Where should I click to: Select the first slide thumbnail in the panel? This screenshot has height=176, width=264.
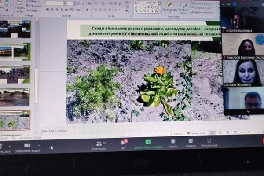15,29
